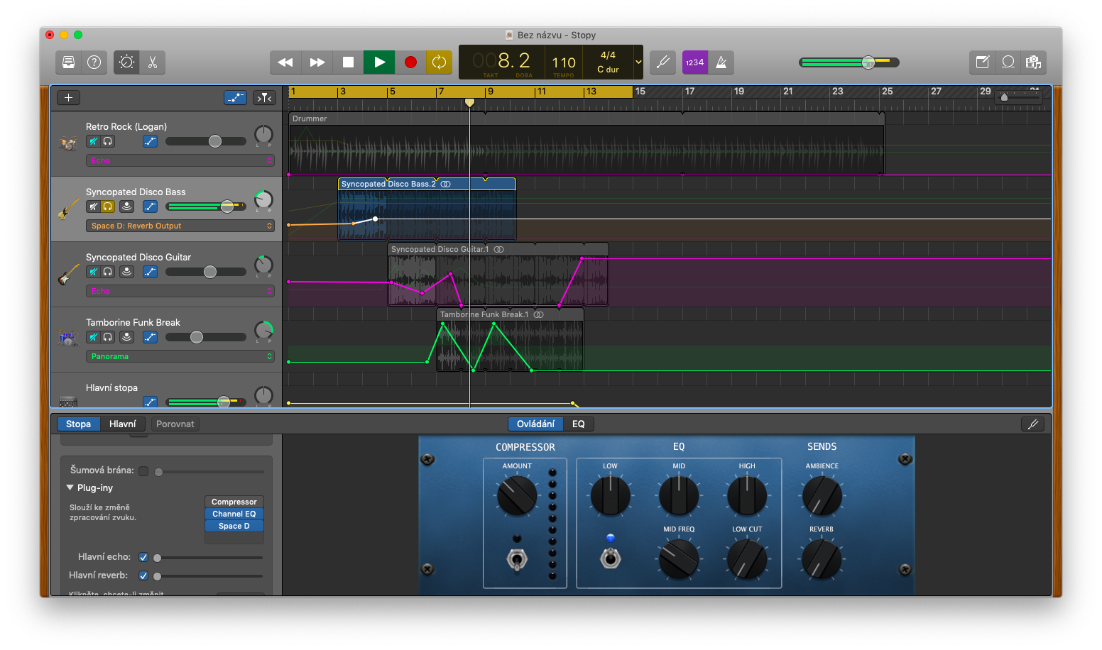This screenshot has width=1102, height=650.
Task: Enable the metronome icon
Action: coord(721,62)
